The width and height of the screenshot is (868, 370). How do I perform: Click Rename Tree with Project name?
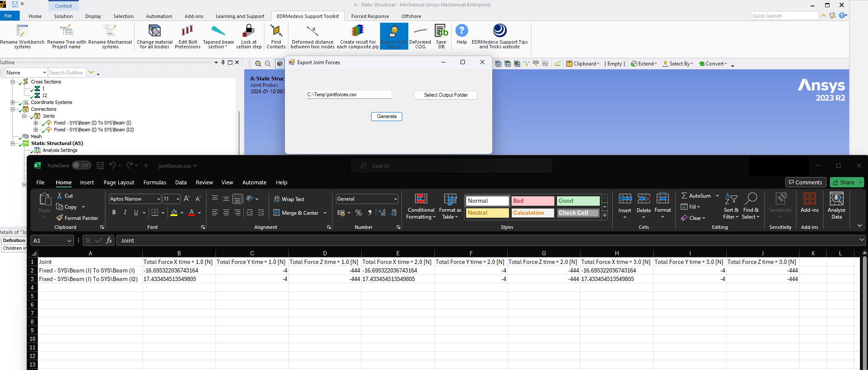pos(66,36)
